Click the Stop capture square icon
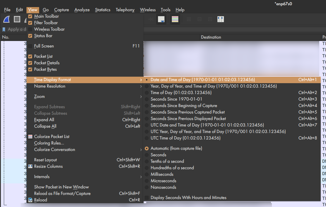This screenshot has width=326, height=207. (x=17, y=19)
